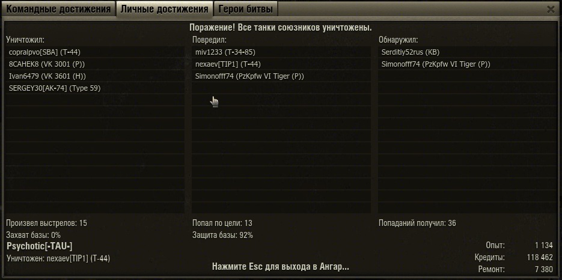The height and width of the screenshot is (280, 562).
Task: Select Simonofff74 Tiger (P) in spotted list
Action: (x=468, y=64)
